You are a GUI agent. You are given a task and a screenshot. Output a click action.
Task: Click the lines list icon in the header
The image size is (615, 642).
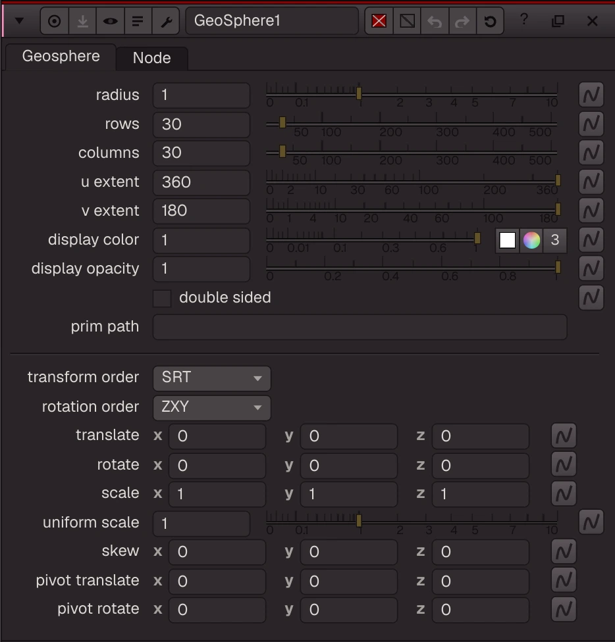(x=138, y=21)
